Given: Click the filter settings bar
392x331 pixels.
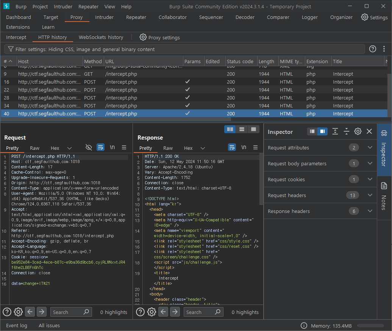Looking at the screenshot, I should 184,49.
